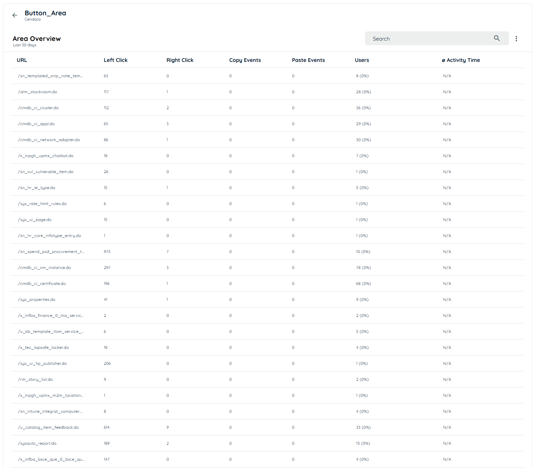534x468 pixels.
Task: Click the 68 (0%) users value
Action: pyautogui.click(x=363, y=284)
